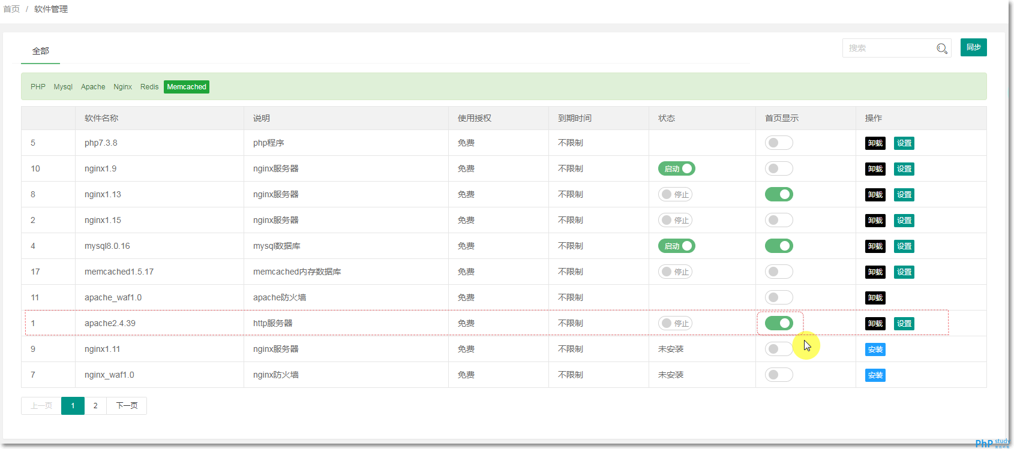Install nginx1.11 with 安装 button
1014x449 pixels.
[875, 349]
